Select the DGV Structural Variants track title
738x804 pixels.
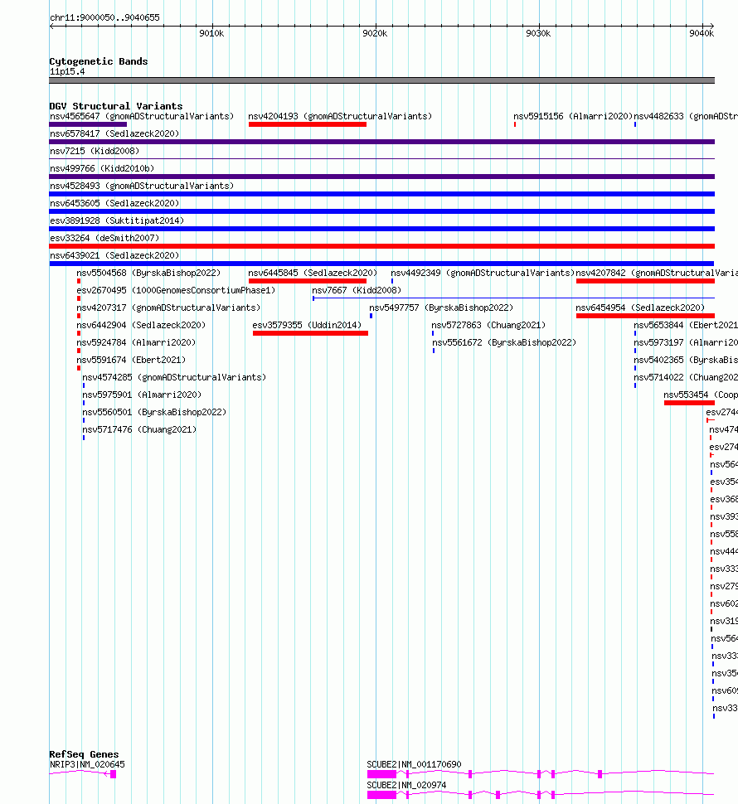116,106
